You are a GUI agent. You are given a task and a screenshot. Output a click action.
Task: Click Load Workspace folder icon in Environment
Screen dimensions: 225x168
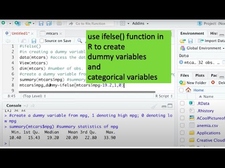coord(182,41)
